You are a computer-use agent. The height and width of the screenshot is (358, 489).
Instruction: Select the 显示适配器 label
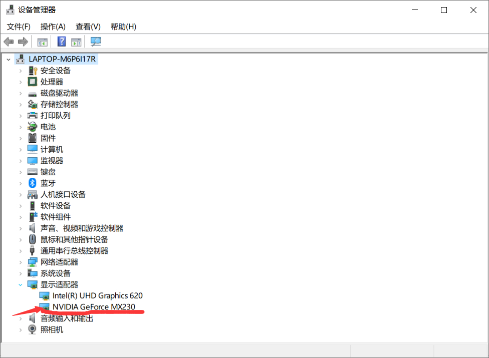(59, 284)
